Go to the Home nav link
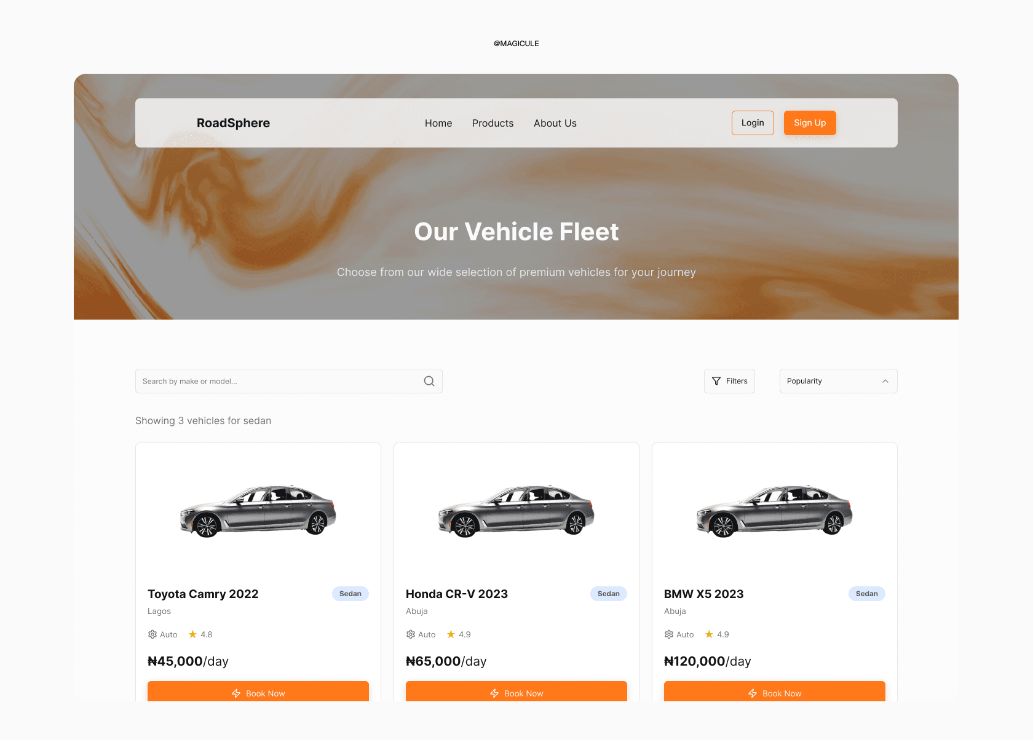The height and width of the screenshot is (740, 1033). [438, 123]
